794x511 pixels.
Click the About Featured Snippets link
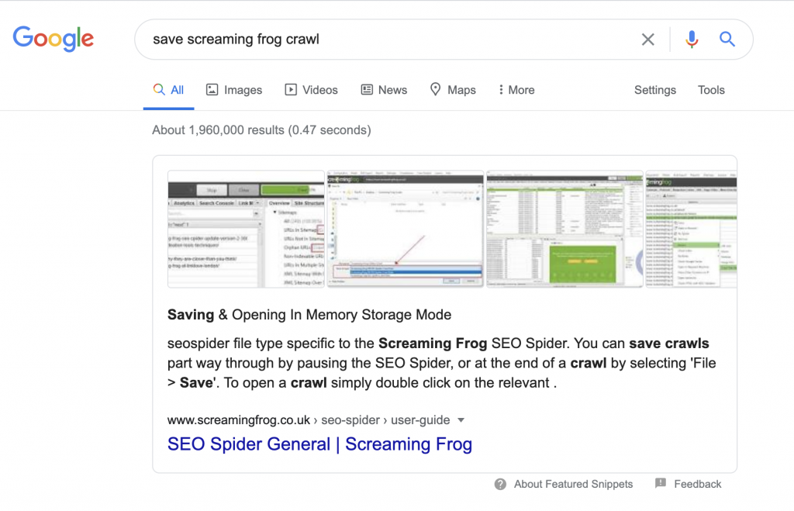coord(573,484)
